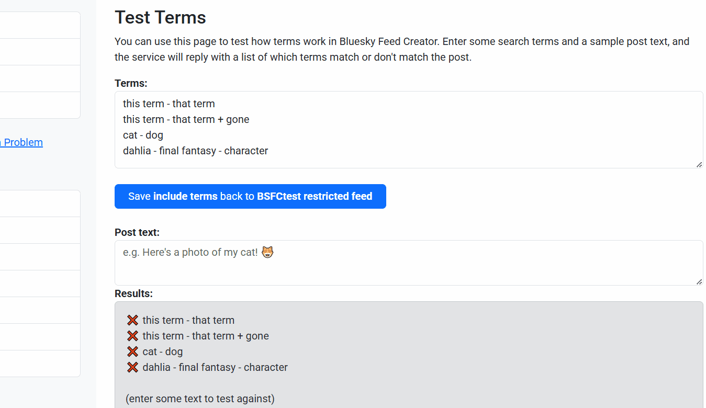Screen dimensions: 706x408
Task: Click the "dahlia - final fantasy - character" result text
Action: [215, 367]
